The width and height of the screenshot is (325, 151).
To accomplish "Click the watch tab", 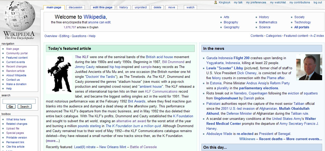I will point(190,7).
